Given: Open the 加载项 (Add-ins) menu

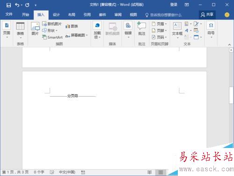Looking at the screenshot, I should tap(97, 30).
